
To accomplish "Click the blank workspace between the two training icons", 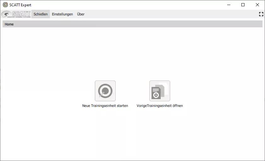I will (x=132, y=91).
